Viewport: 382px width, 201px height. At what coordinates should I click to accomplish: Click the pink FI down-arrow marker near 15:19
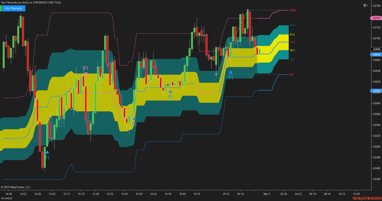pos(86,73)
